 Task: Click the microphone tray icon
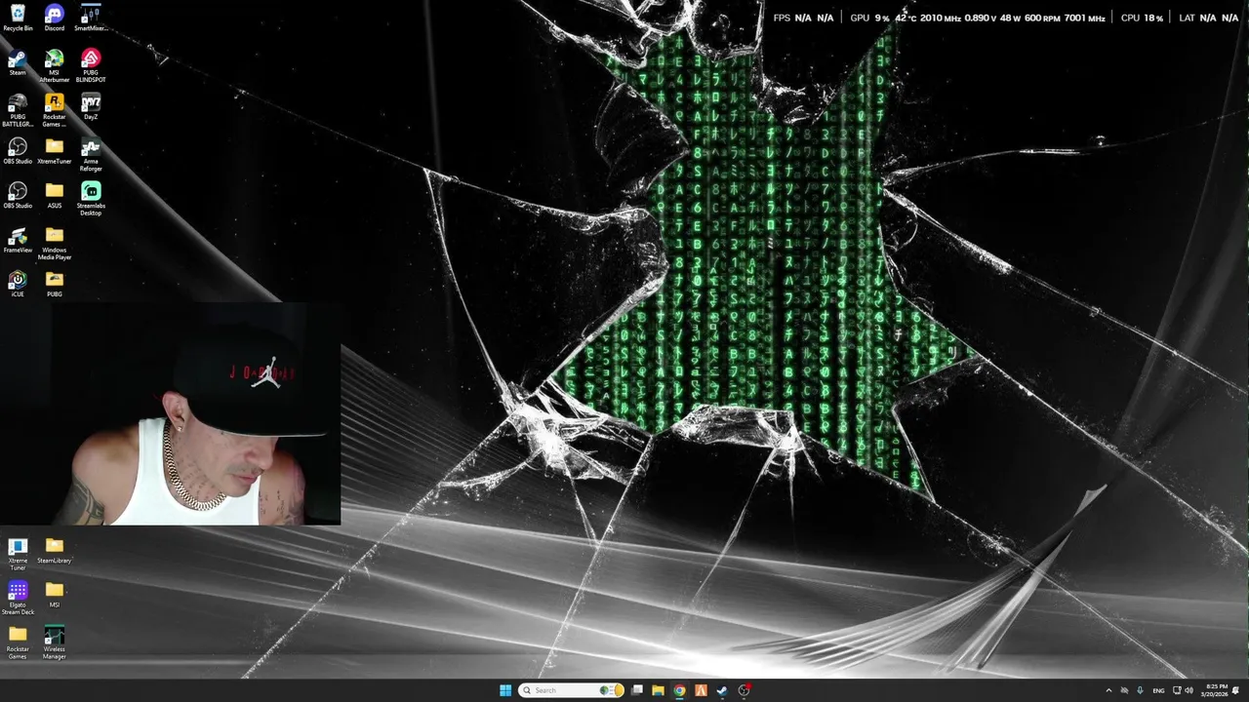coord(1140,690)
